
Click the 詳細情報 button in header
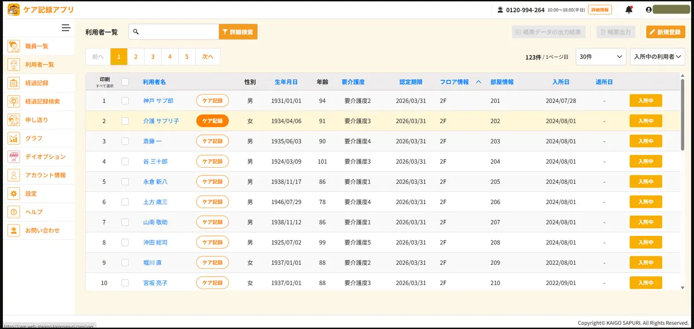pyautogui.click(x=600, y=10)
